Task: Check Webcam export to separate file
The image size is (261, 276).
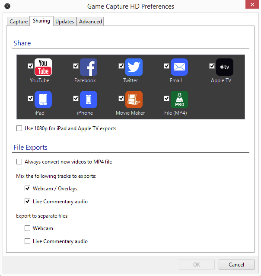Action: (x=28, y=228)
